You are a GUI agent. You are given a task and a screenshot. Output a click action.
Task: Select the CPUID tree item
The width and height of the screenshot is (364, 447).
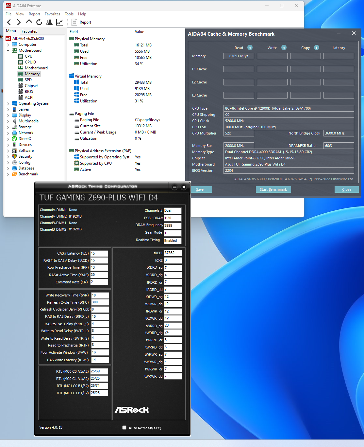[x=30, y=62]
